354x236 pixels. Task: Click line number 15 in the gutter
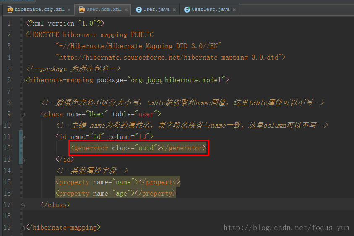[x=7, y=182]
